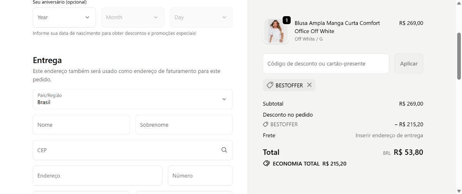Image resolution: width=462 pixels, height=194 pixels.
Task: Open the birthday Year dropdown
Action: (64, 17)
